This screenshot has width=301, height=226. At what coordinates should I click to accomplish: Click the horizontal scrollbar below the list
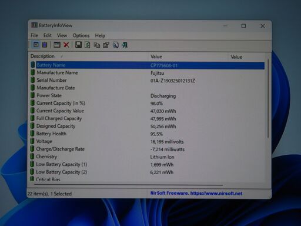tap(129, 185)
